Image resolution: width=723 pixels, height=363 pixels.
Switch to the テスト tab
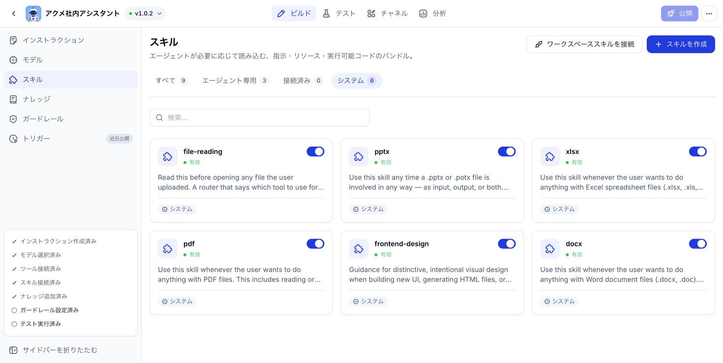click(x=339, y=14)
